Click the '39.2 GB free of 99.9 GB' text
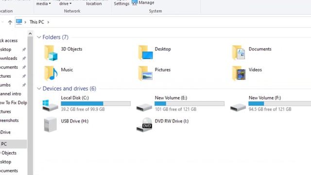The width and height of the screenshot is (311, 175). (83, 109)
